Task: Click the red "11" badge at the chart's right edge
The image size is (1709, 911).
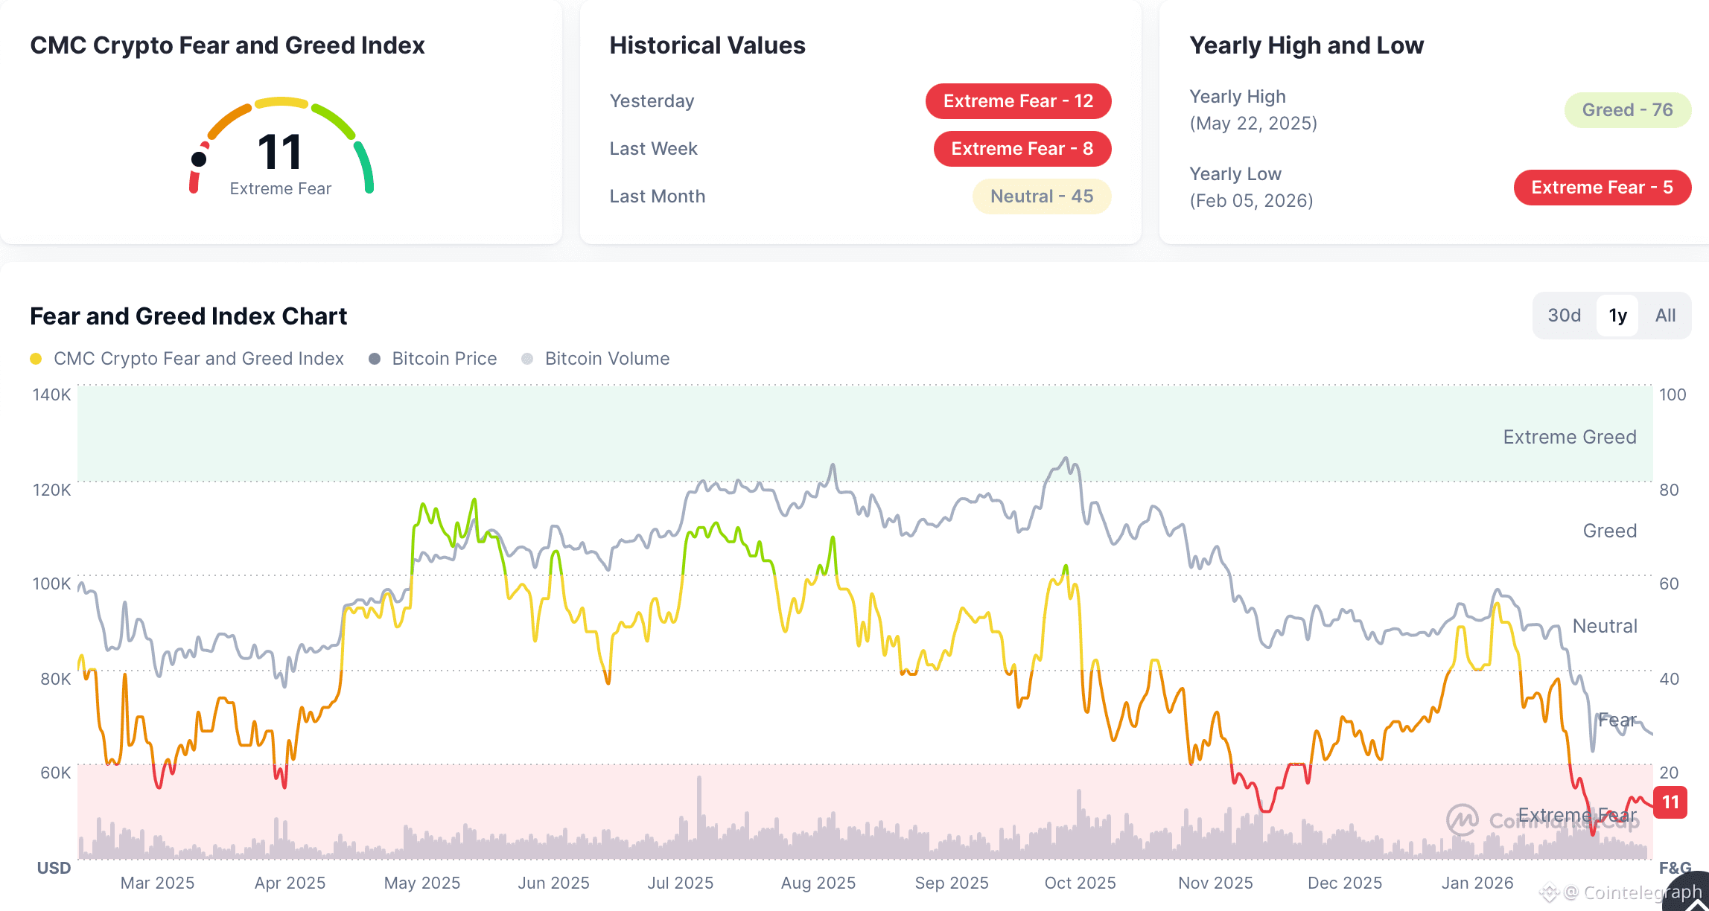Action: pos(1670,802)
